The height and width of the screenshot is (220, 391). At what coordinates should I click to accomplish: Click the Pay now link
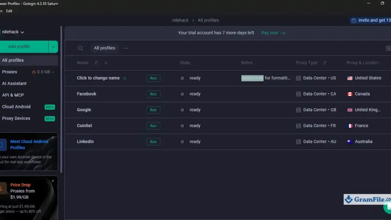coord(273,33)
